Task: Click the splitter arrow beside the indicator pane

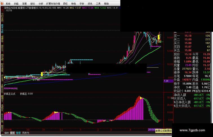Action: tap(173, 98)
